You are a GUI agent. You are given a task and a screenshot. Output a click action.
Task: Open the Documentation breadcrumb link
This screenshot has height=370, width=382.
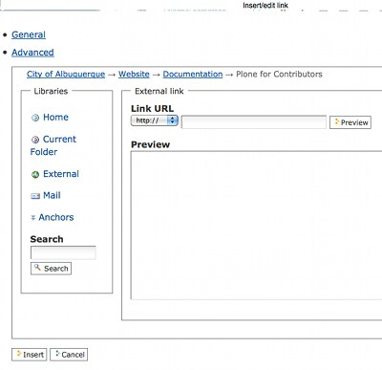[x=193, y=75]
